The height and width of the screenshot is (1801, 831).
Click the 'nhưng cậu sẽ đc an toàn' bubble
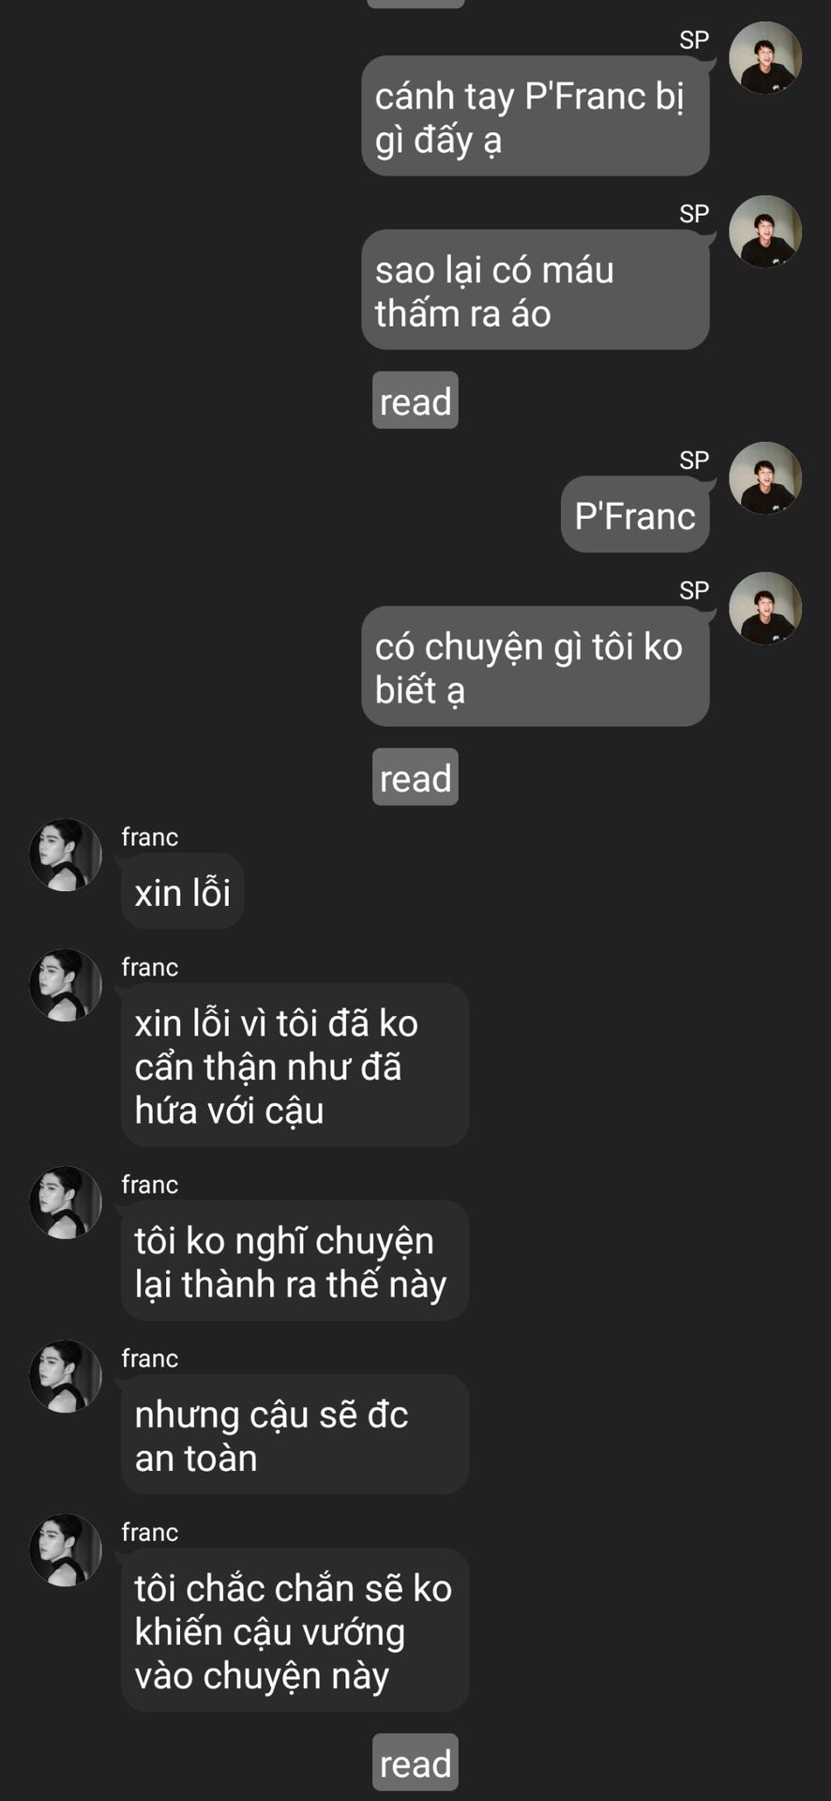click(x=295, y=1435)
